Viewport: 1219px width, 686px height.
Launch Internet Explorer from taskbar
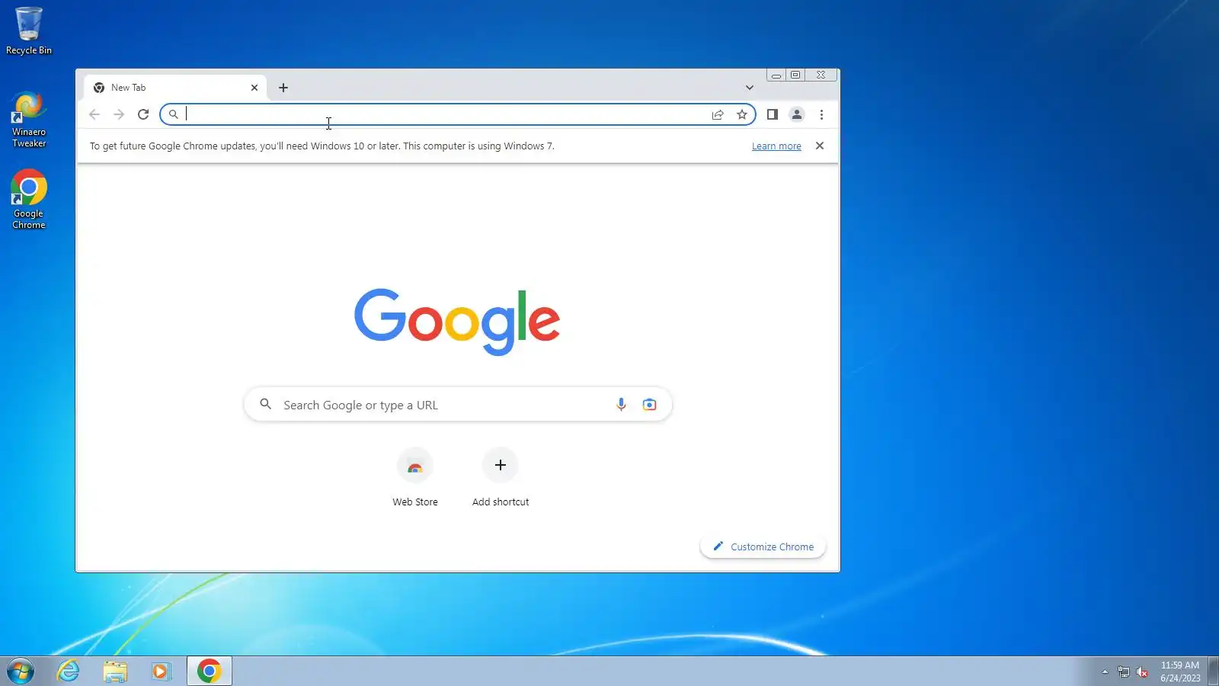(x=69, y=672)
